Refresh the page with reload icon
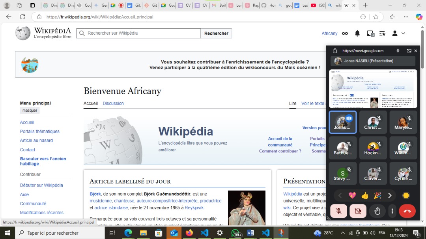The image size is (426, 239). [x=22, y=17]
